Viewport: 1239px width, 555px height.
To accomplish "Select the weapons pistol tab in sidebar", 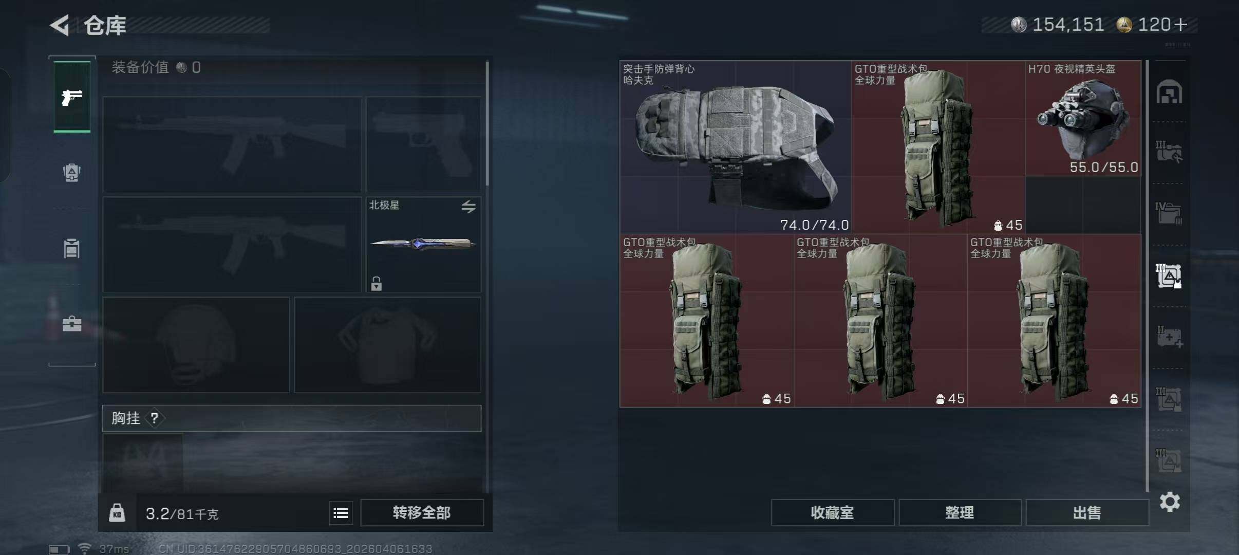I will [72, 97].
